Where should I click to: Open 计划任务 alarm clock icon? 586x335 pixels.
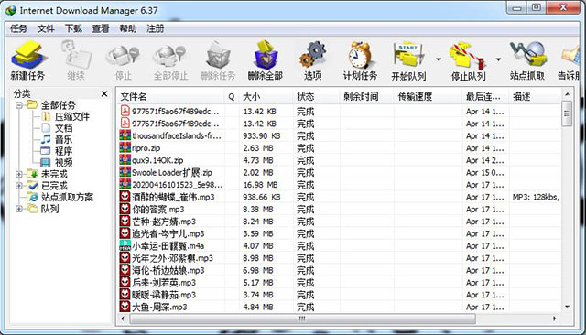[x=360, y=55]
